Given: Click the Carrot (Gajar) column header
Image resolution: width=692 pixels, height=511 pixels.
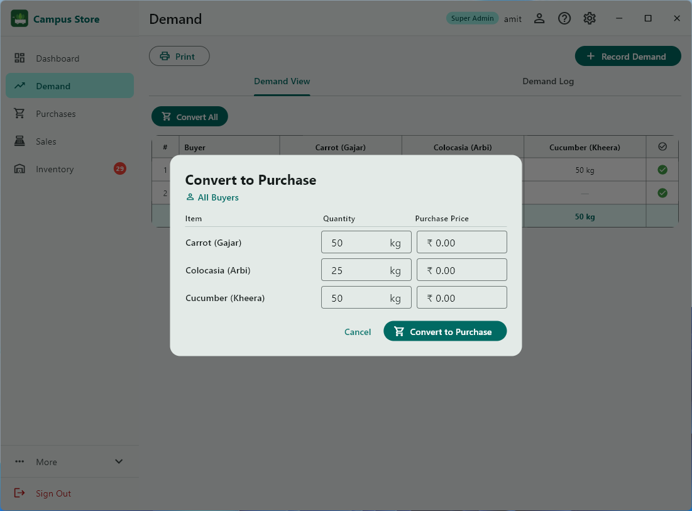Looking at the screenshot, I should (x=340, y=147).
